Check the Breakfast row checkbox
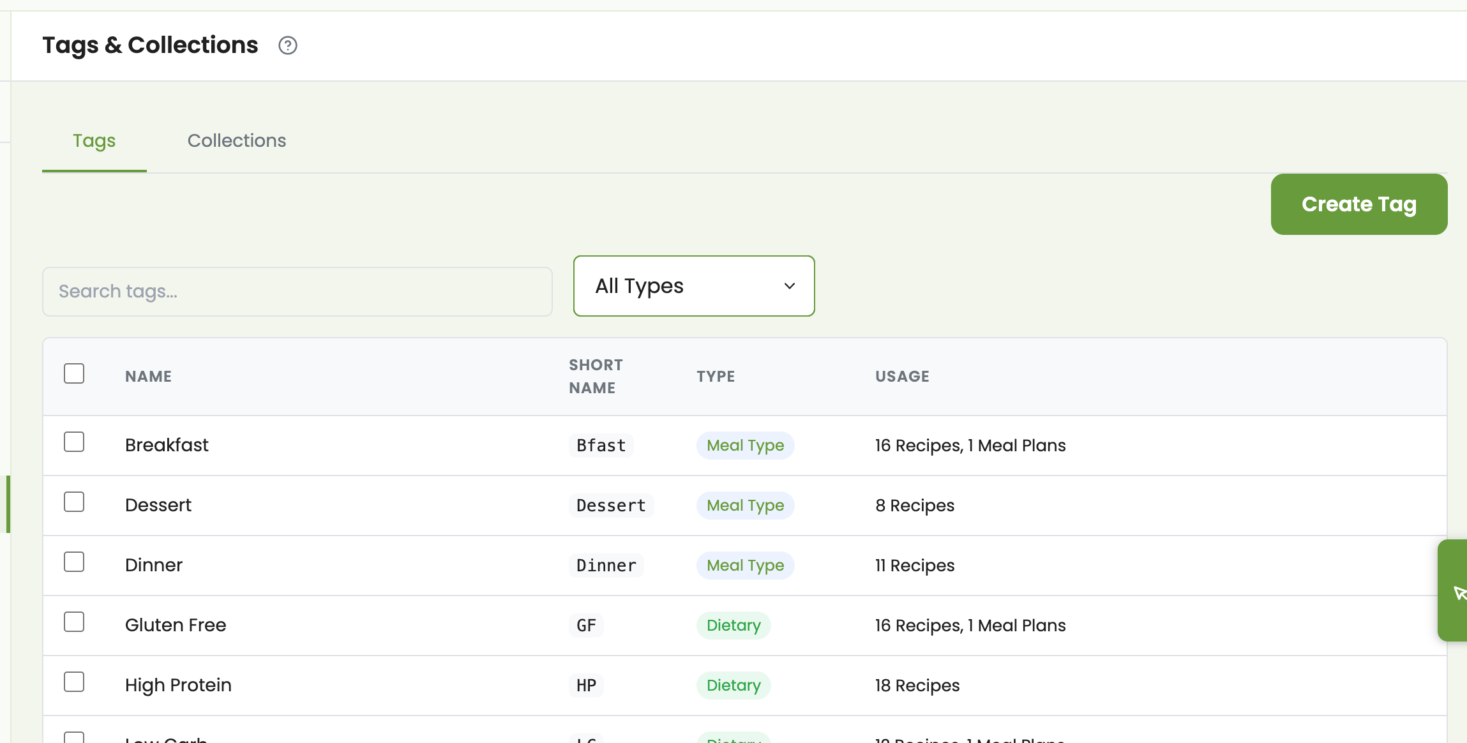 (74, 442)
